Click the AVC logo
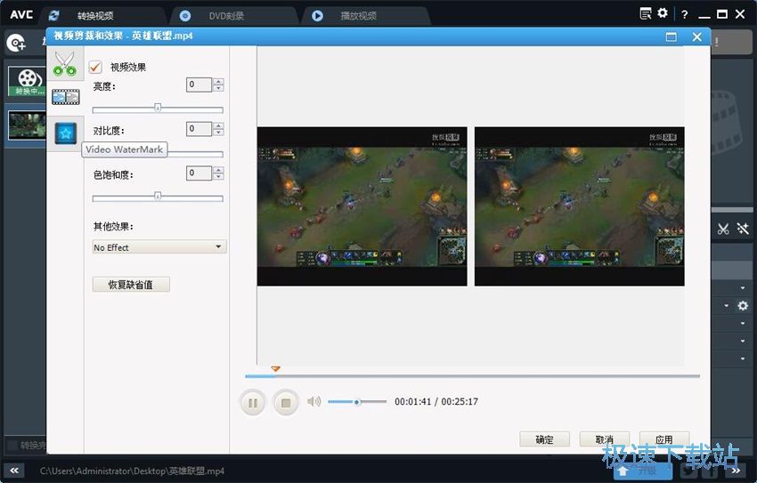This screenshot has width=757, height=483. (21, 14)
